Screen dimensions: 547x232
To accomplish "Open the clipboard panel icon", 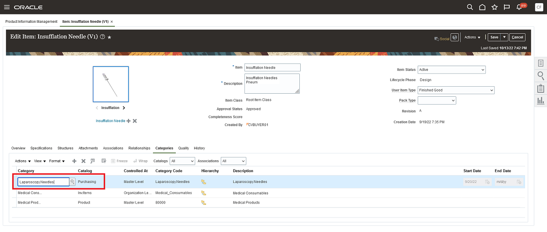I will [541, 88].
